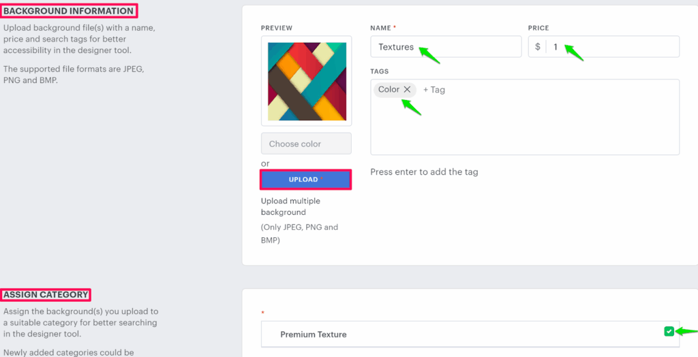This screenshot has width=698, height=357.
Task: Click the Color tag chip label
Action: coord(389,90)
